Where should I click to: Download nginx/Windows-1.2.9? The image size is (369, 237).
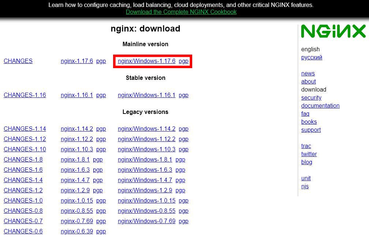click(145, 190)
